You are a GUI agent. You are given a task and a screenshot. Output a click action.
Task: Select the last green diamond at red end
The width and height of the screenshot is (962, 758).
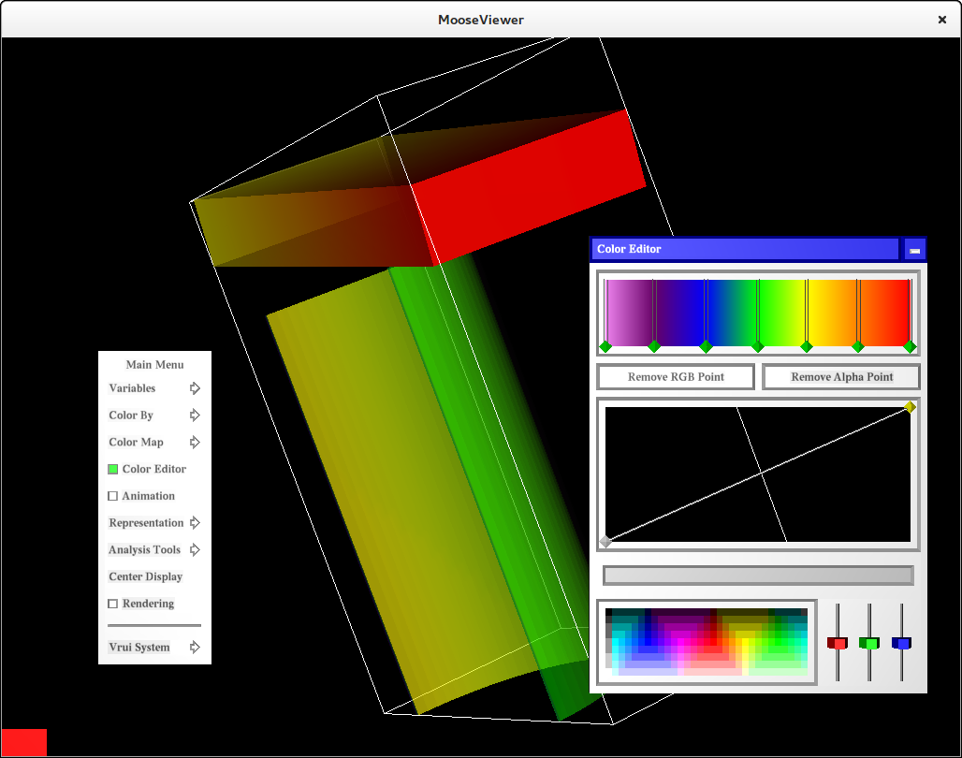[x=910, y=347]
